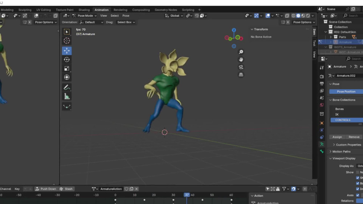Open the Select menu in viewport header

tap(115, 16)
